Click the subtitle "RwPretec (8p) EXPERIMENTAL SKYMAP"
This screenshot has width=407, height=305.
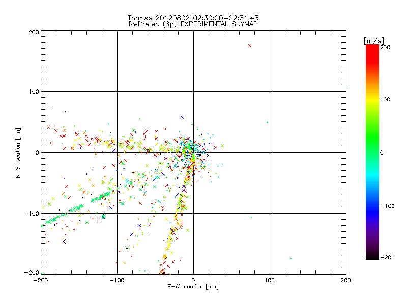coord(193,24)
